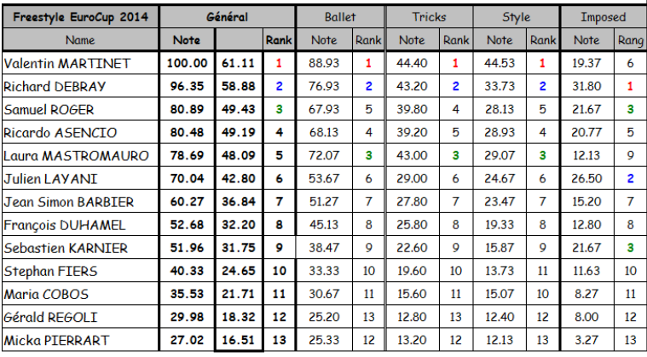Select Valentin MARTINET name cell
The height and width of the screenshot is (357, 647).
(80, 63)
